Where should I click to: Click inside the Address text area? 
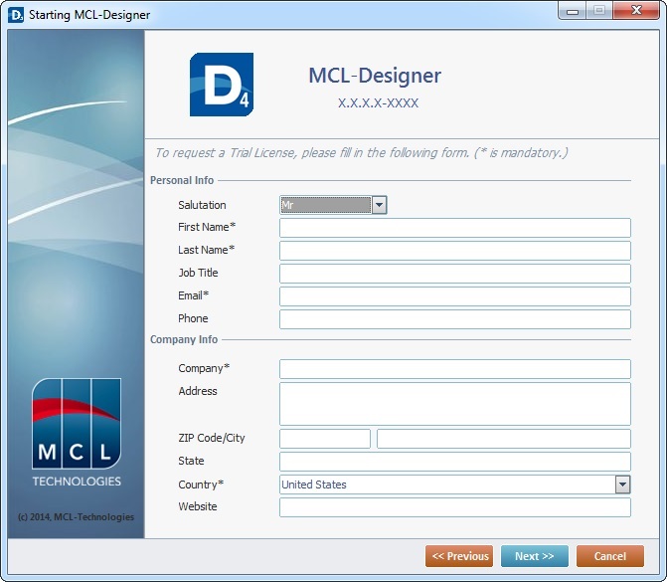point(454,404)
